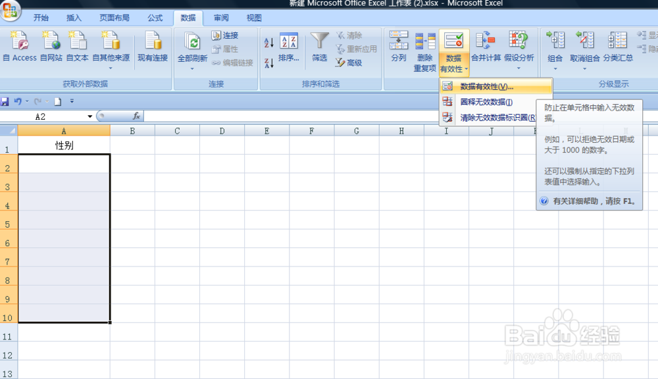The height and width of the screenshot is (379, 658).
Task: Switch to 公式 (Formulas) tab
Action: [155, 18]
